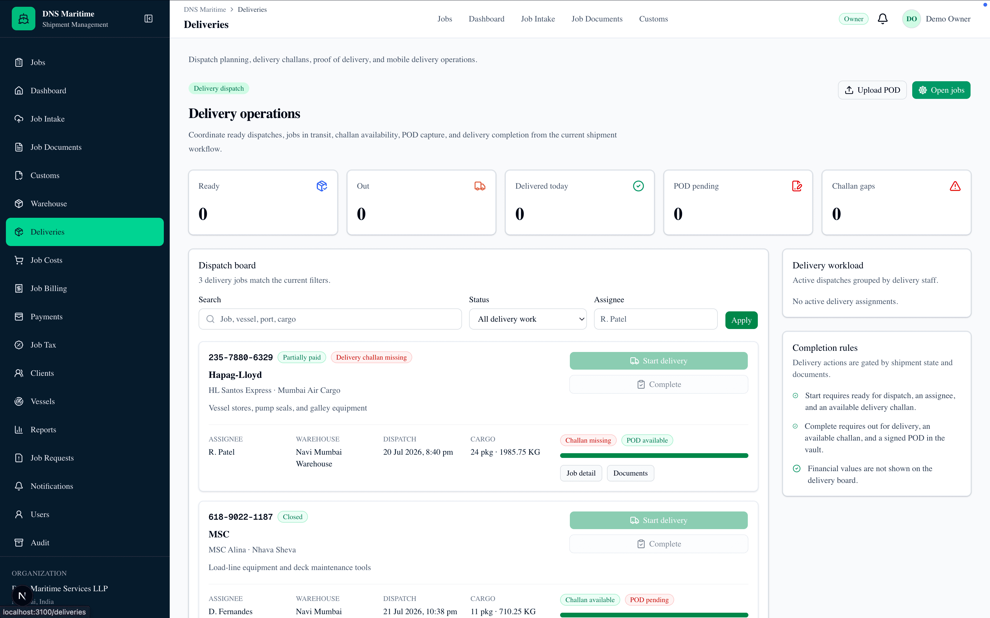Viewport: 990px width, 618px height.
Task: Click the Upload POD button
Action: click(872, 90)
